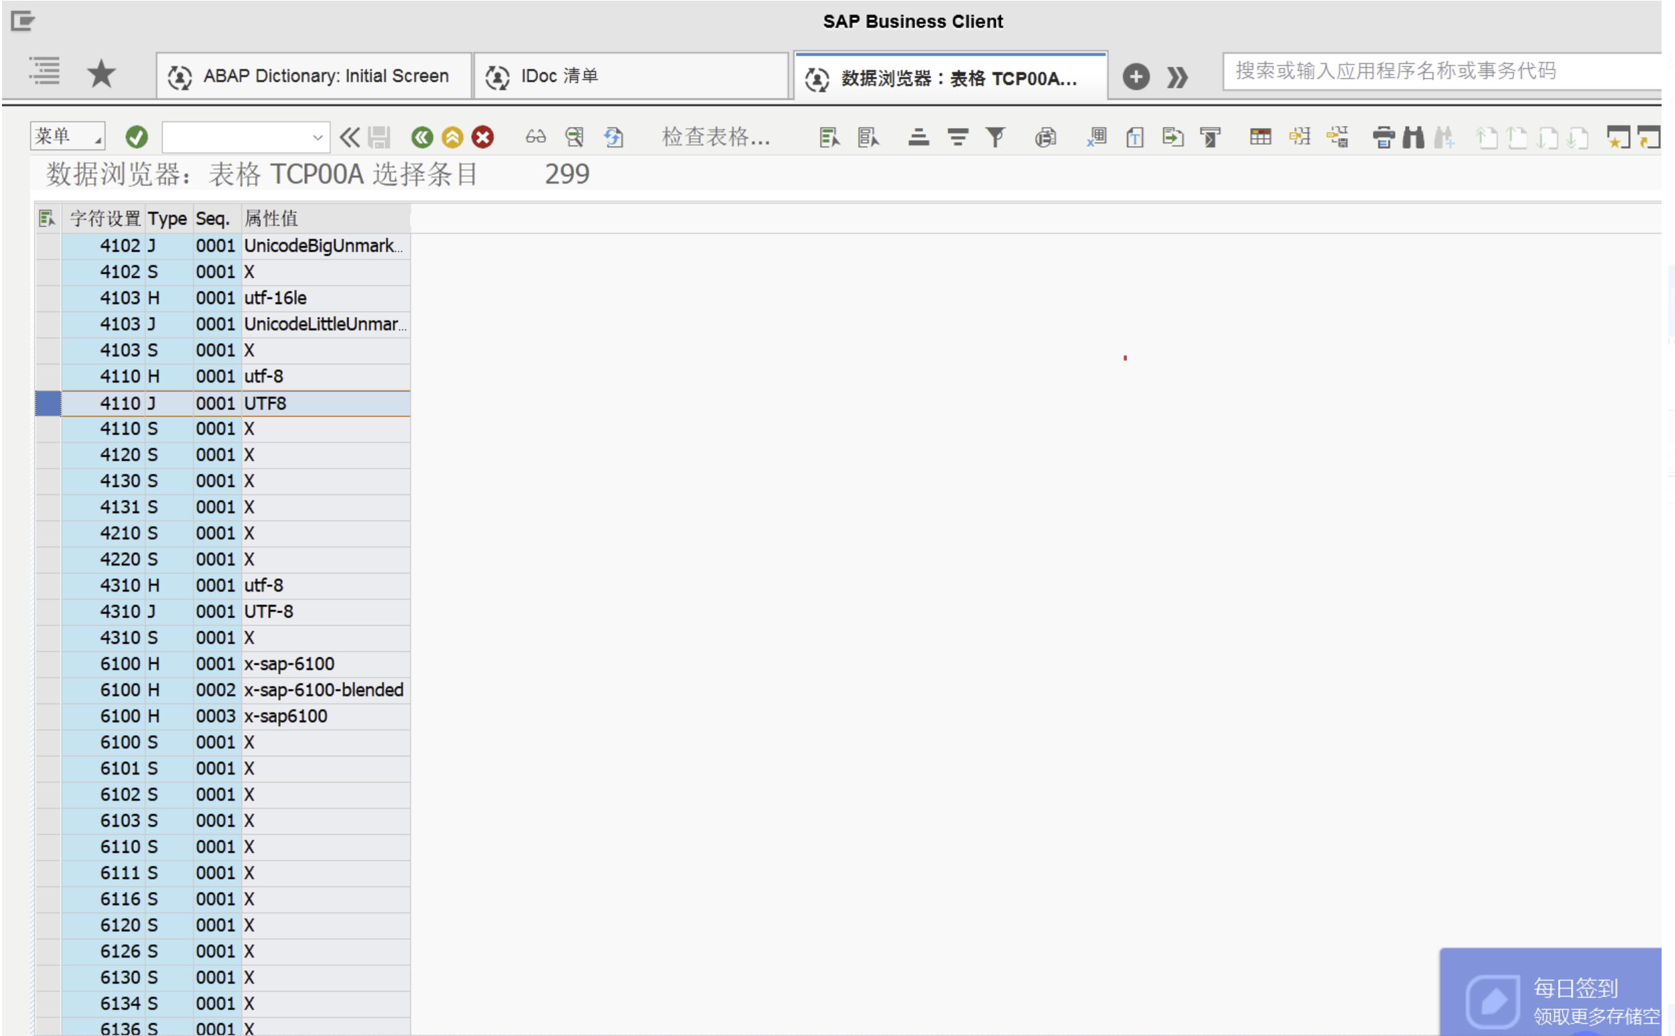The height and width of the screenshot is (1036, 1675).
Task: Click the Print icon
Action: 1383,137
